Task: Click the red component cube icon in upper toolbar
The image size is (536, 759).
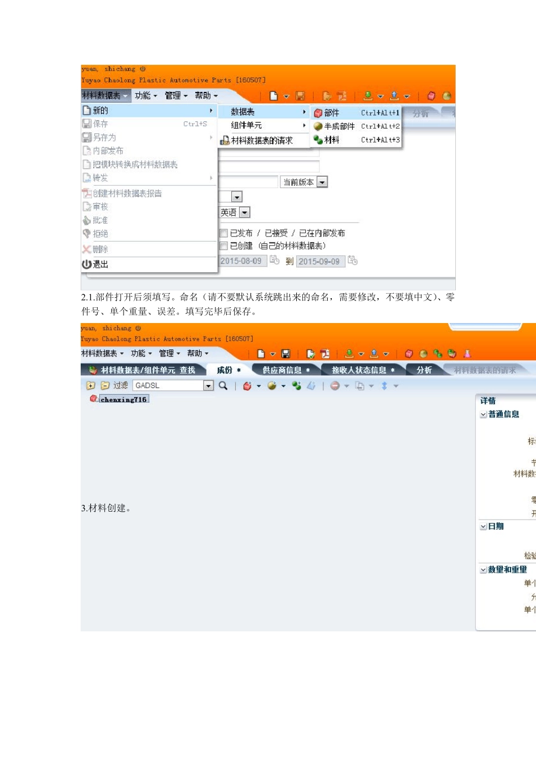Action: click(432, 96)
